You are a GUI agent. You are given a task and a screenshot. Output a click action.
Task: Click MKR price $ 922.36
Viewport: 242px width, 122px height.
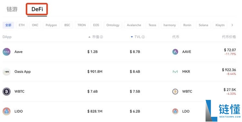click(x=229, y=70)
